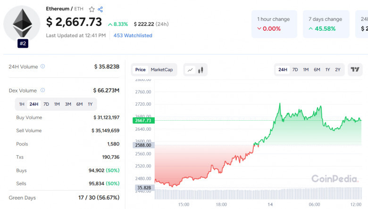This screenshot has width=368, height=209.
Task: Set chart range to 1M
Action: tap(306, 70)
